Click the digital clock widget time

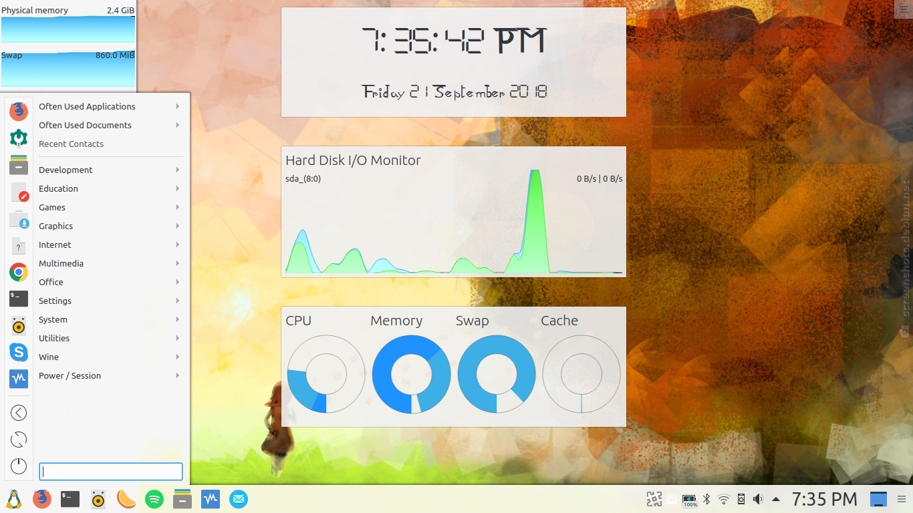pyautogui.click(x=454, y=41)
